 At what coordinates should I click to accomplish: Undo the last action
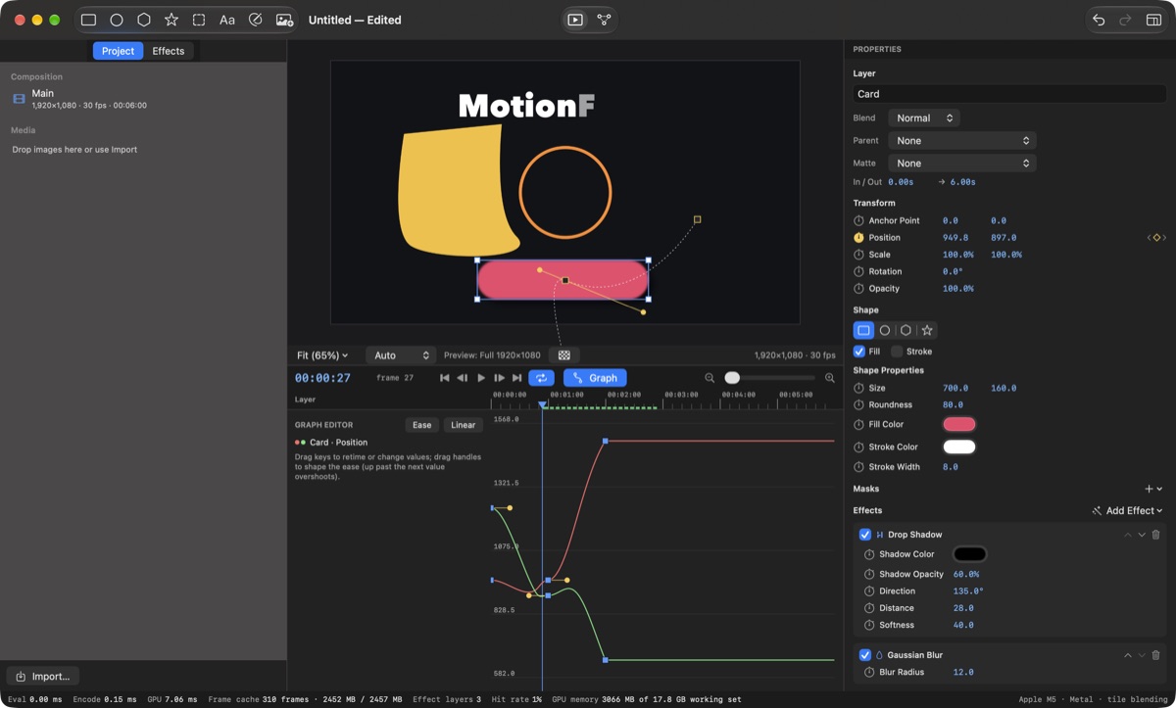(1099, 20)
